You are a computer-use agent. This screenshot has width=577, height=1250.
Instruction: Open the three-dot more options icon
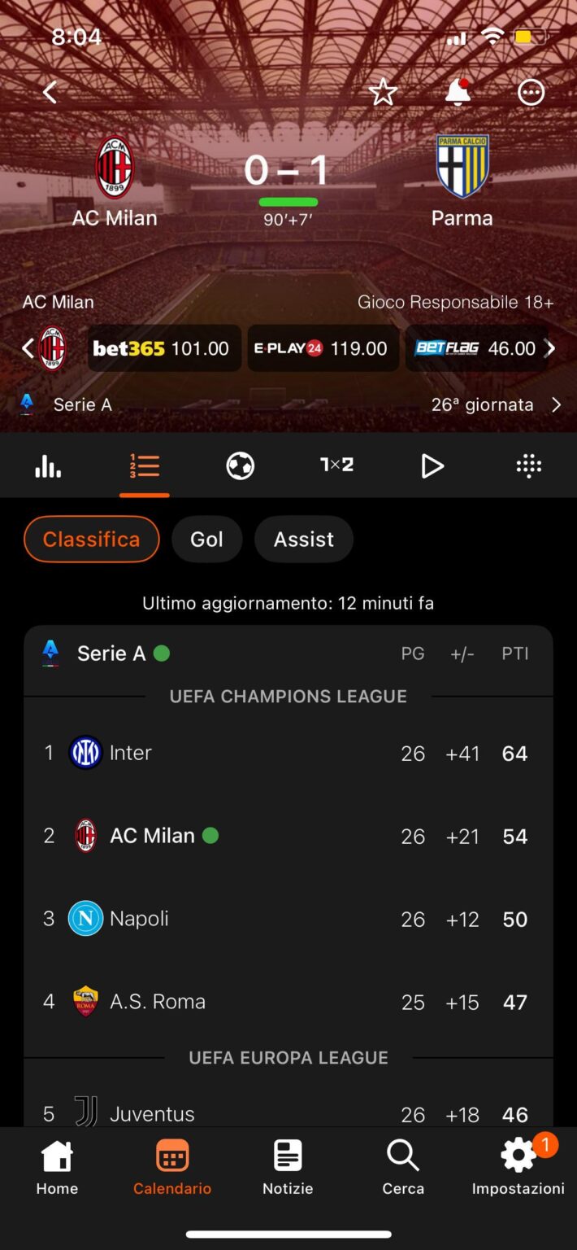[530, 92]
